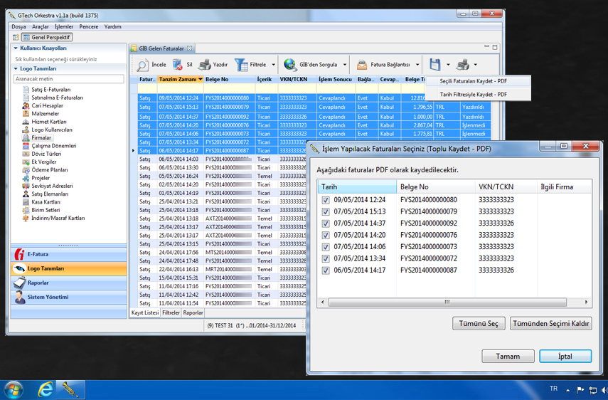Open Satış E-Faturaları item icon
This screenshot has height=400, width=608.
tap(26, 90)
